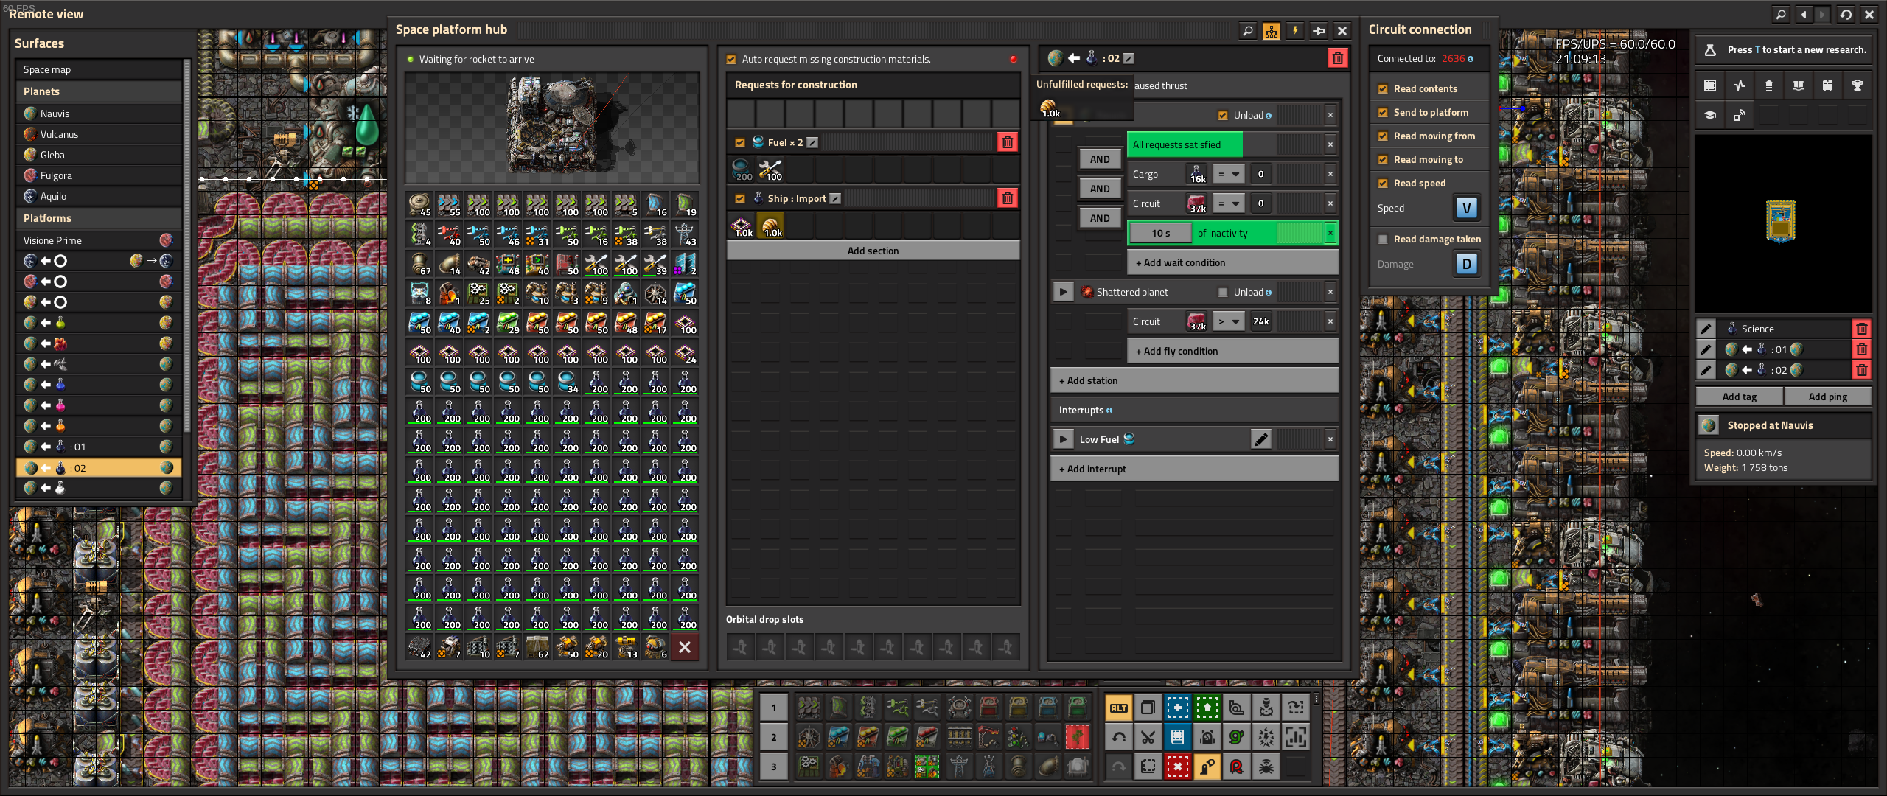Open Space map surface entry

[47, 69]
